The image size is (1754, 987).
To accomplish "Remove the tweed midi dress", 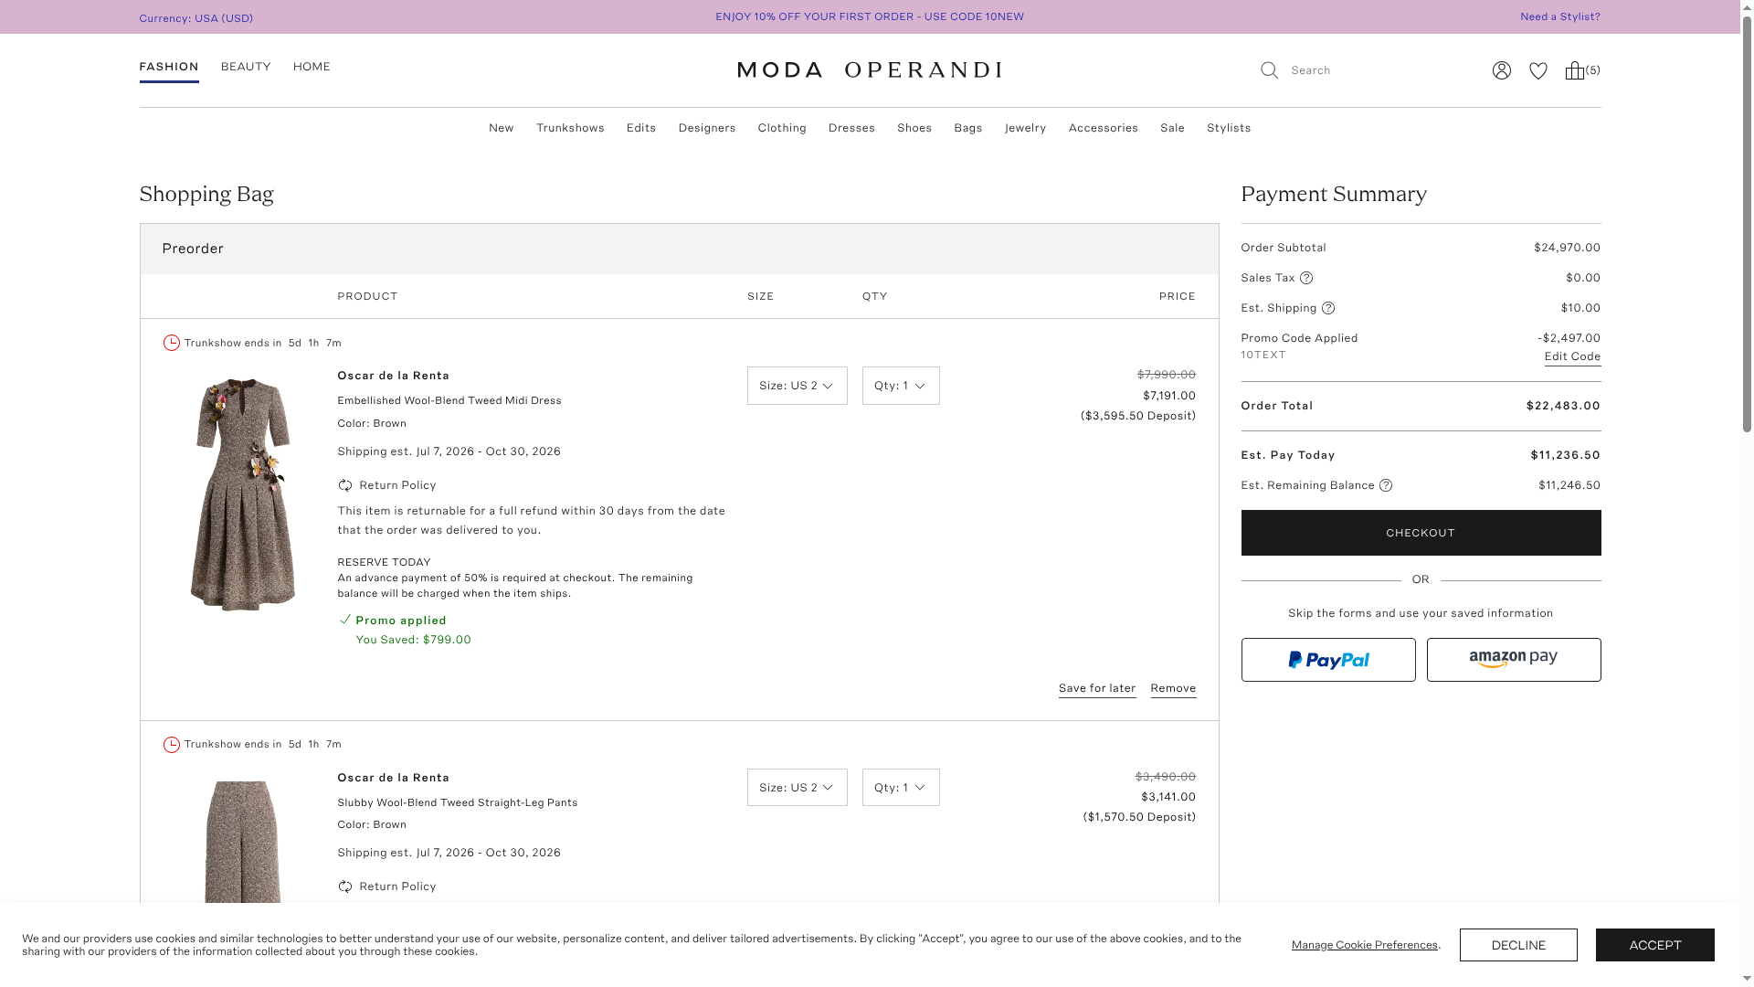I will 1173,688.
